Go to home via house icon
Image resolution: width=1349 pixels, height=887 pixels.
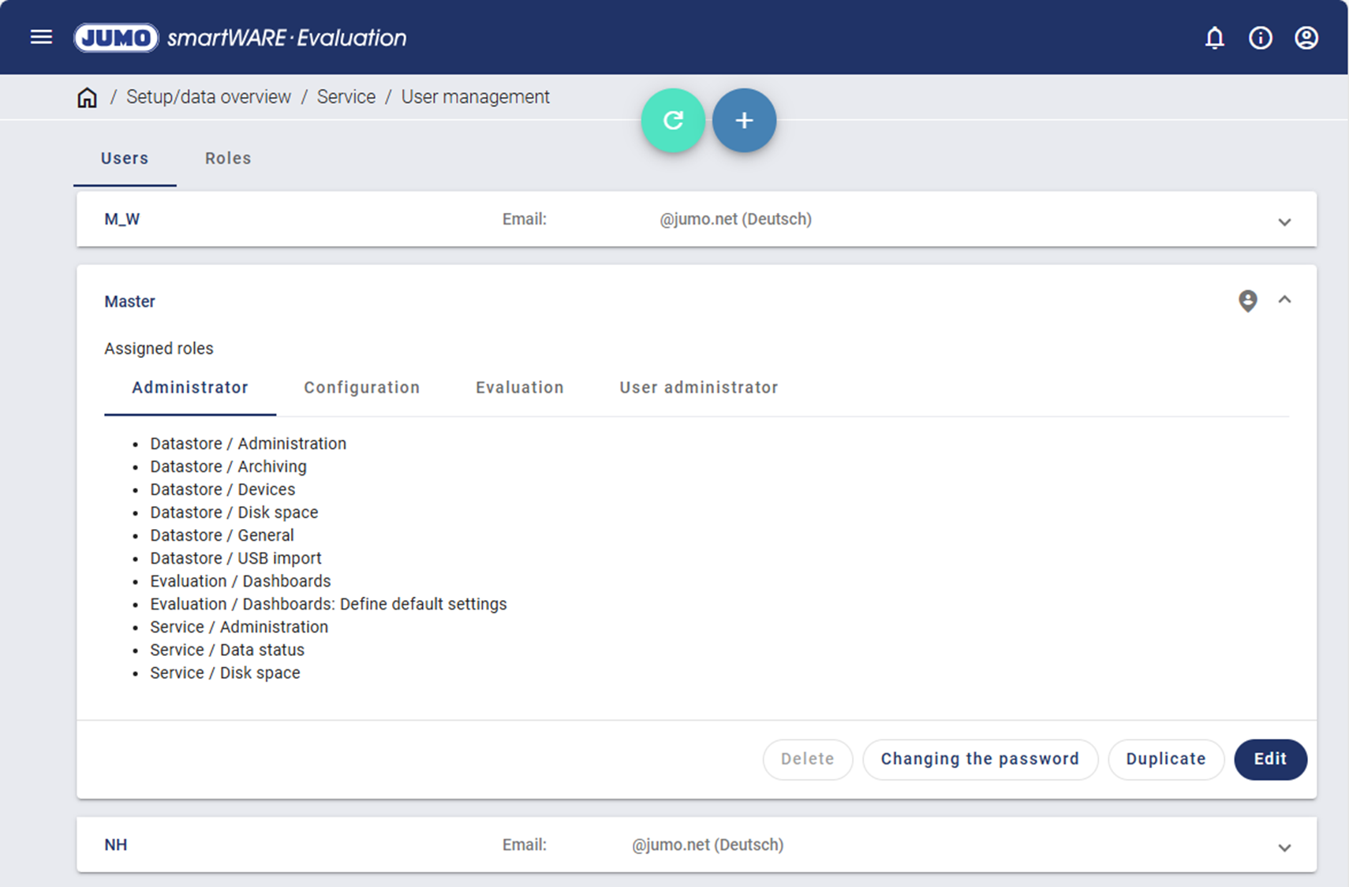click(x=87, y=97)
